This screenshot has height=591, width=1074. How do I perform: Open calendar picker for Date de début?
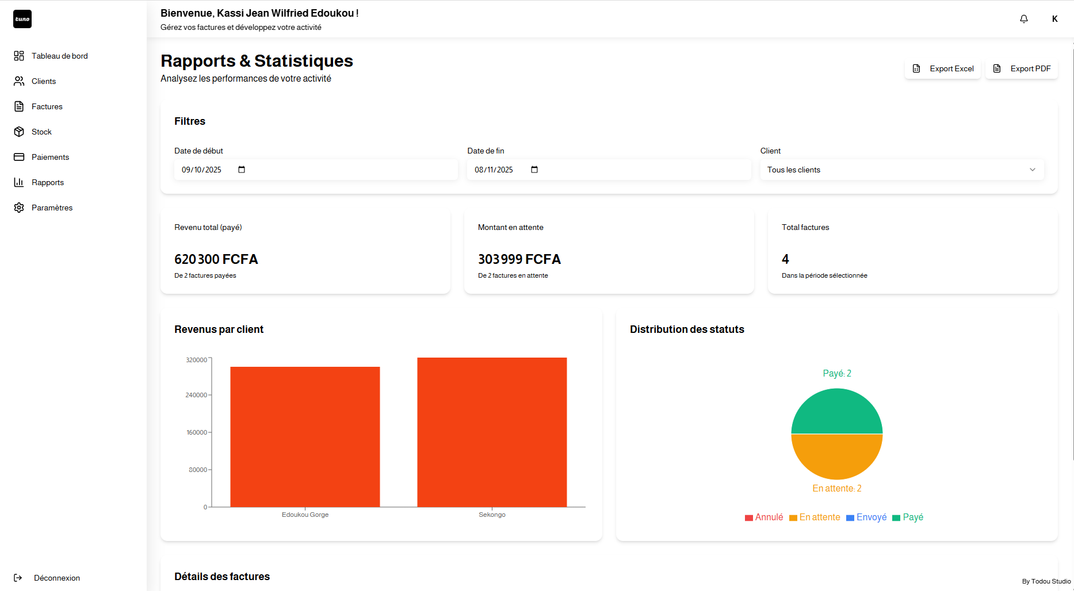[x=242, y=170]
